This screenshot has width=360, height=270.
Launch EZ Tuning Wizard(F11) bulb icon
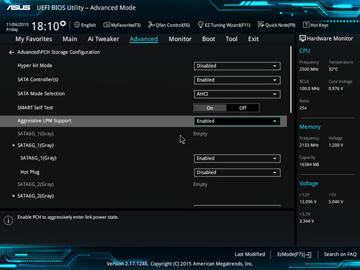200,25
